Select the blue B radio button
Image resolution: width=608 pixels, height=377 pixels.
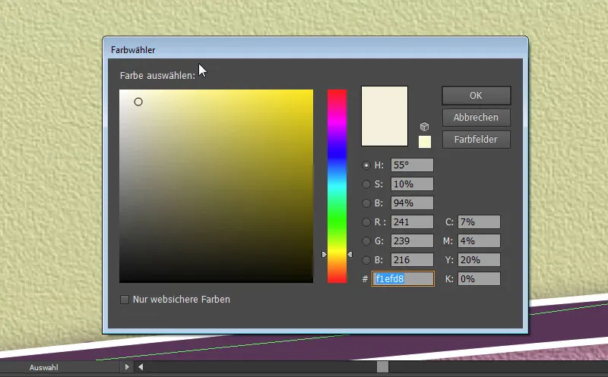pos(366,260)
